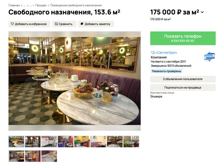Click the compare list icon

[x=56, y=24]
